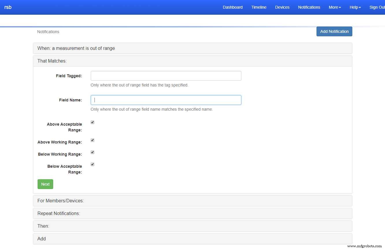
Task: Disable the Below Working Range checkbox
Action: click(92, 152)
